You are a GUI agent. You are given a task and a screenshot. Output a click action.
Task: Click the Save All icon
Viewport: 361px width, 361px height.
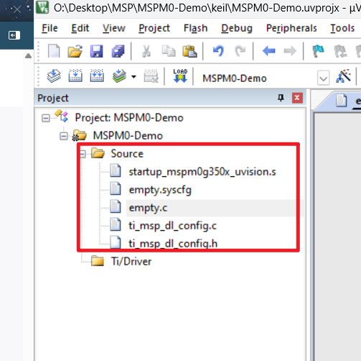(118, 51)
